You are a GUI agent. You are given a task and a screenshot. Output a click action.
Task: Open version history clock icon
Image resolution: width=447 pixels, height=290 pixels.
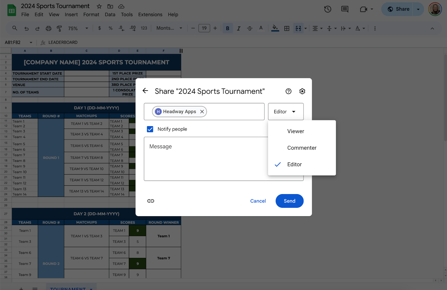tap(327, 9)
